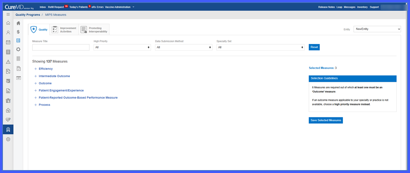
Task: Open the Specialty Set dropdown
Action: click(260, 47)
